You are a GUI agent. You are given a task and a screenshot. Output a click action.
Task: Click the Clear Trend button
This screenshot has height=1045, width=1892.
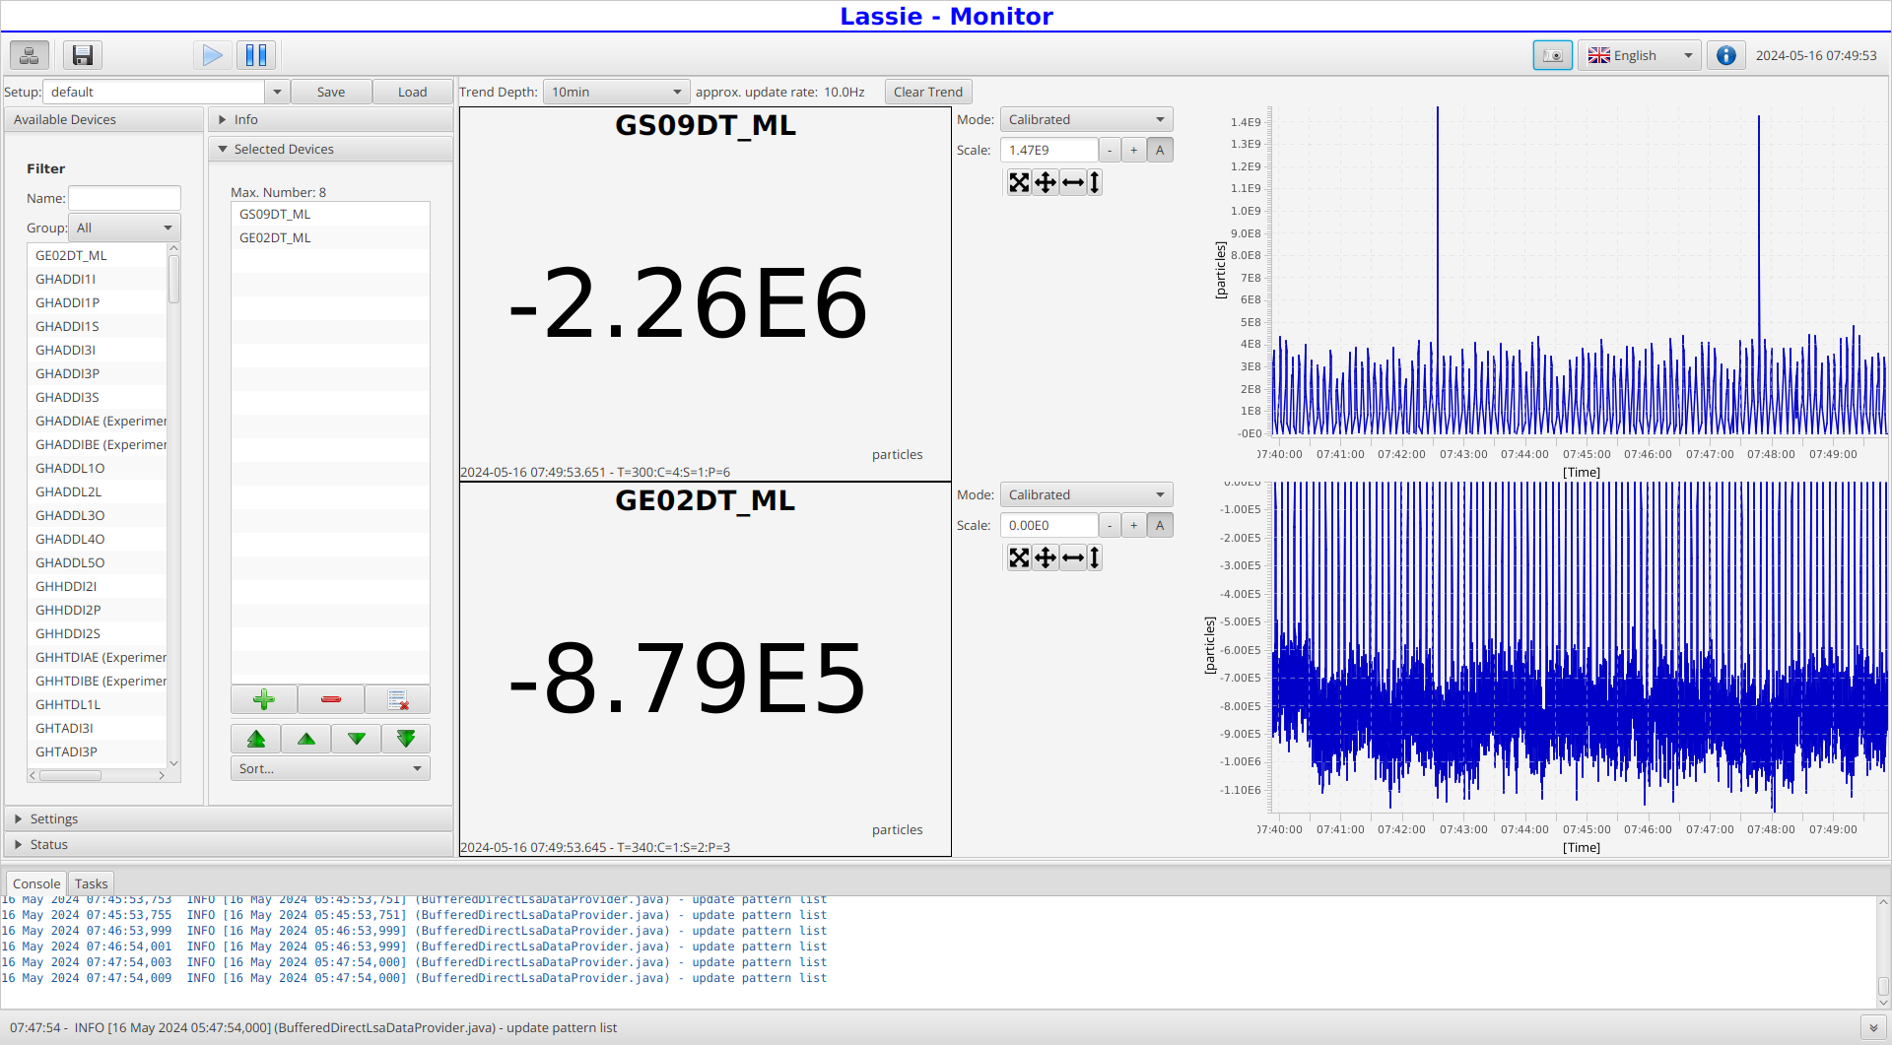pos(927,92)
